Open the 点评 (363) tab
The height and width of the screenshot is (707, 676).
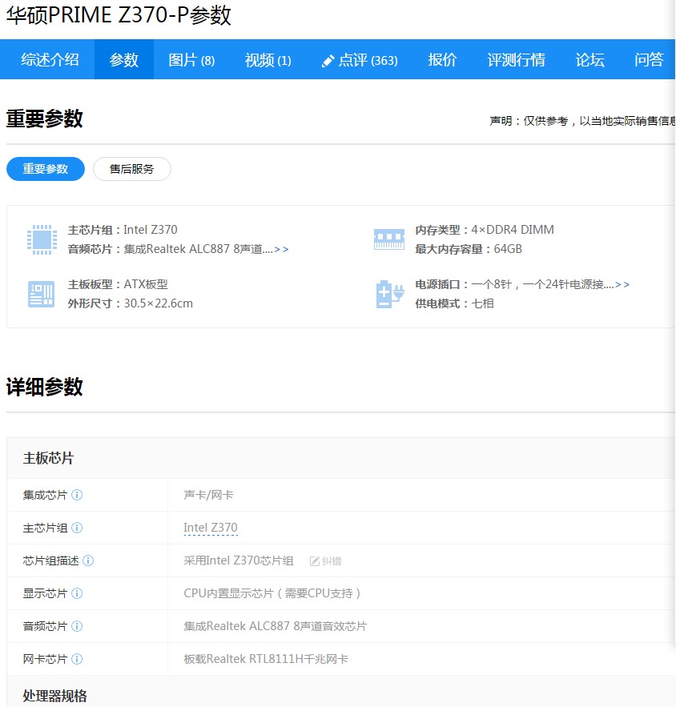[x=360, y=59]
